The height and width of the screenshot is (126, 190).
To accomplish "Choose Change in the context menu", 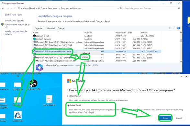I will point(85,57).
